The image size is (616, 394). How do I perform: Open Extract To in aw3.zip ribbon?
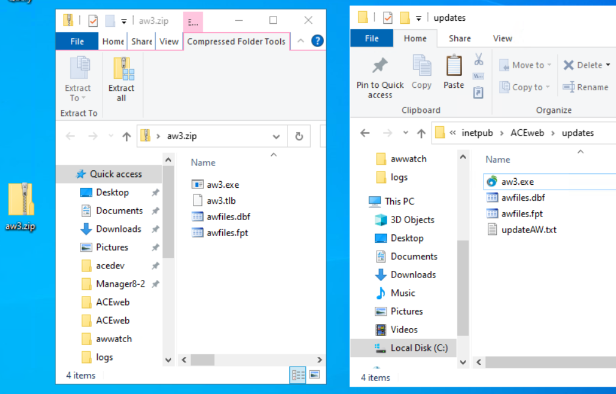[x=78, y=80]
